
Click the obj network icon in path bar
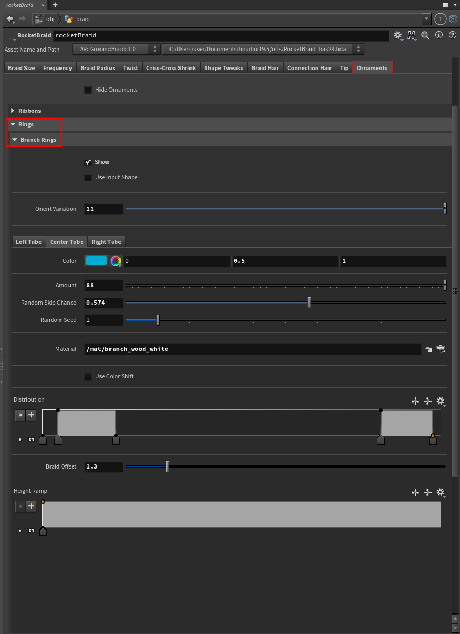[38, 19]
